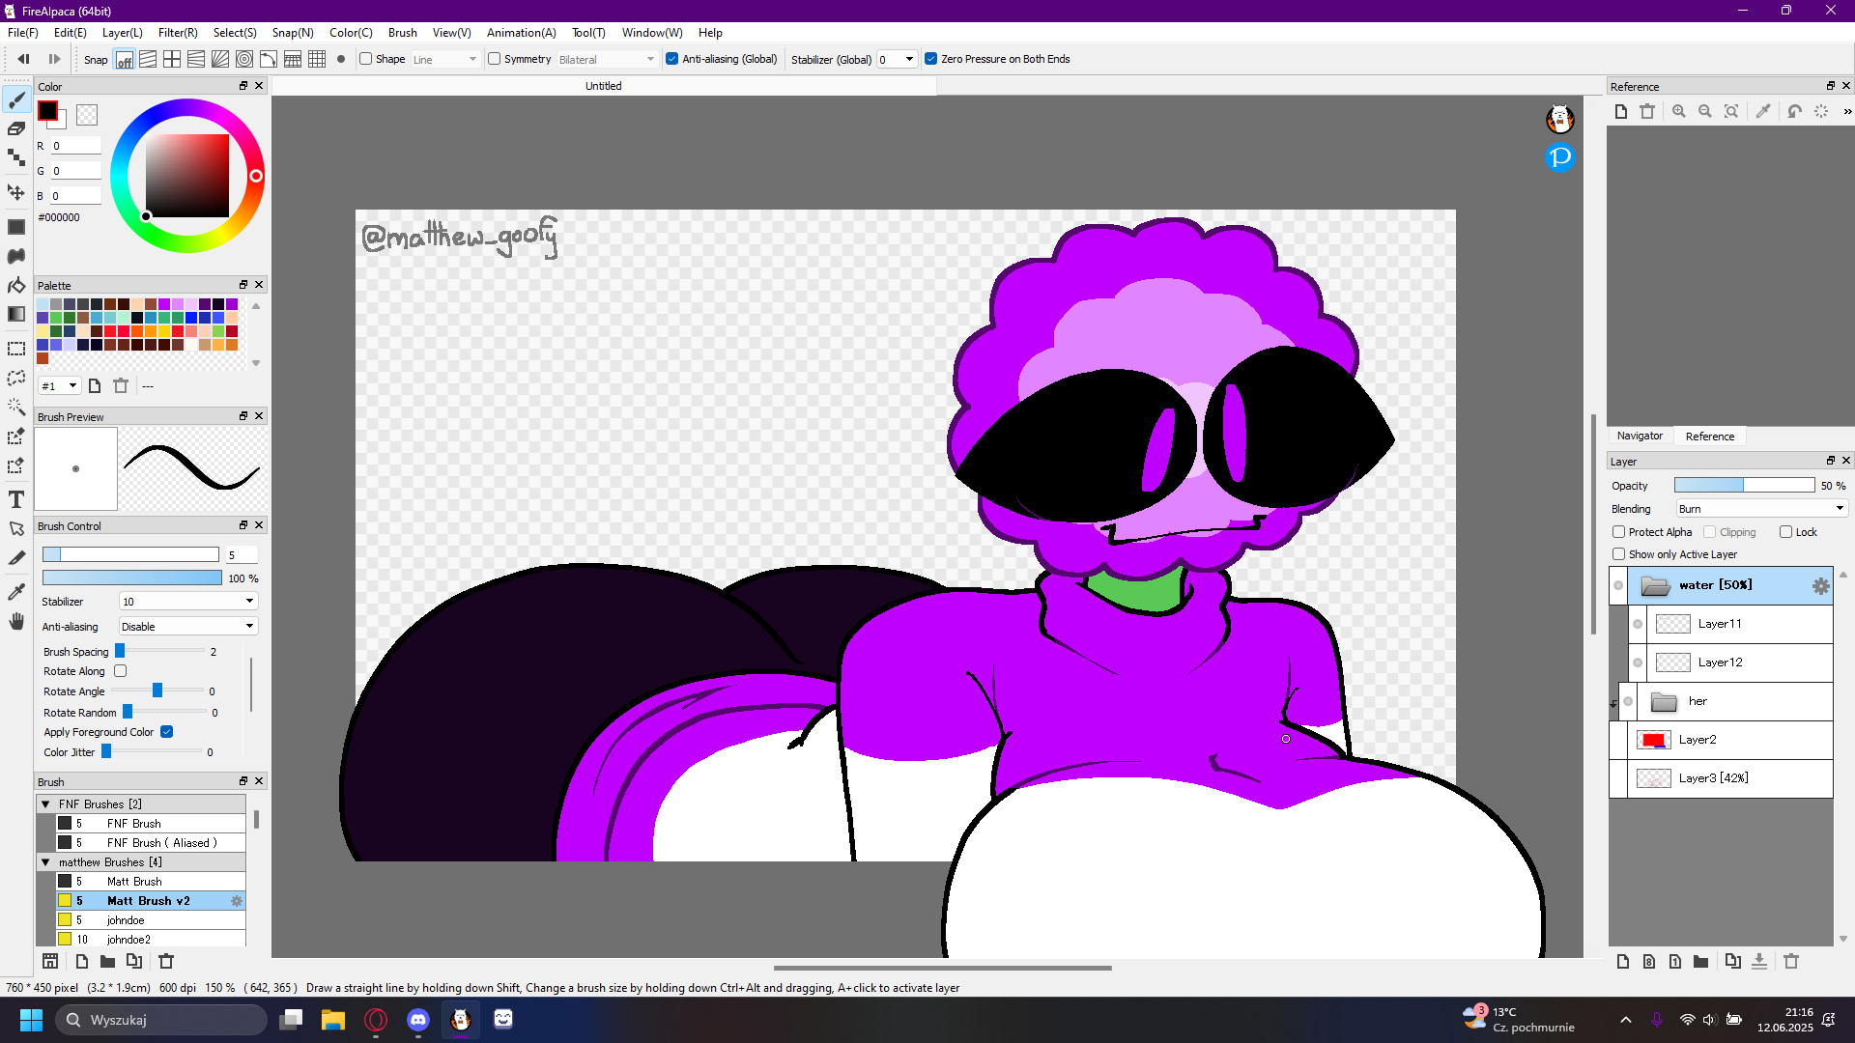This screenshot has height=1043, width=1855.
Task: Switch to the Navigator tab
Action: pyautogui.click(x=1640, y=437)
